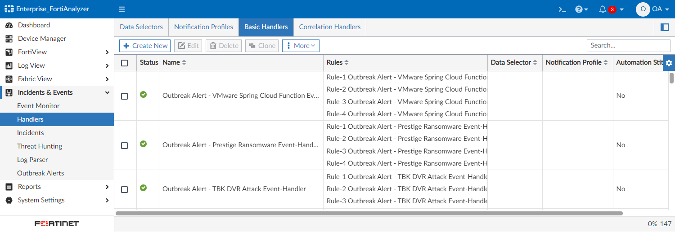The width and height of the screenshot is (675, 232).
Task: Click the horizontal scrollbar of the table
Action: tap(369, 214)
